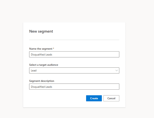The image size is (154, 118).
Task: Select the Lead value in the combo box
Action: (x=34, y=71)
